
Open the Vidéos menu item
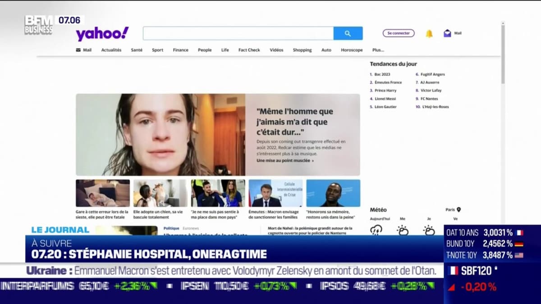(276, 50)
